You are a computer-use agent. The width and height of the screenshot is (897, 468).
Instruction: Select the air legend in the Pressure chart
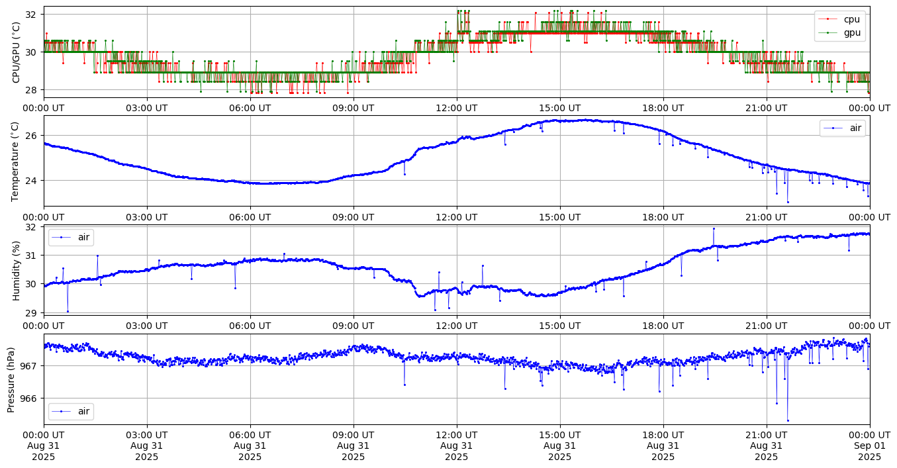[71, 411]
